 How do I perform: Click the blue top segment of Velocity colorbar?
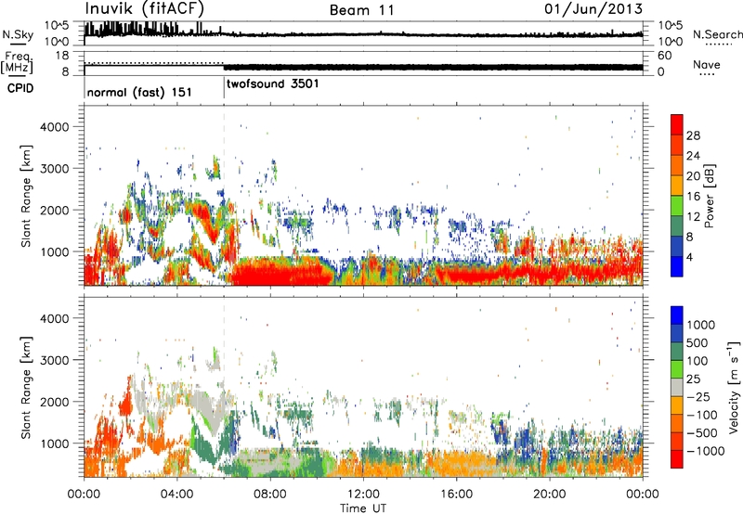677,315
